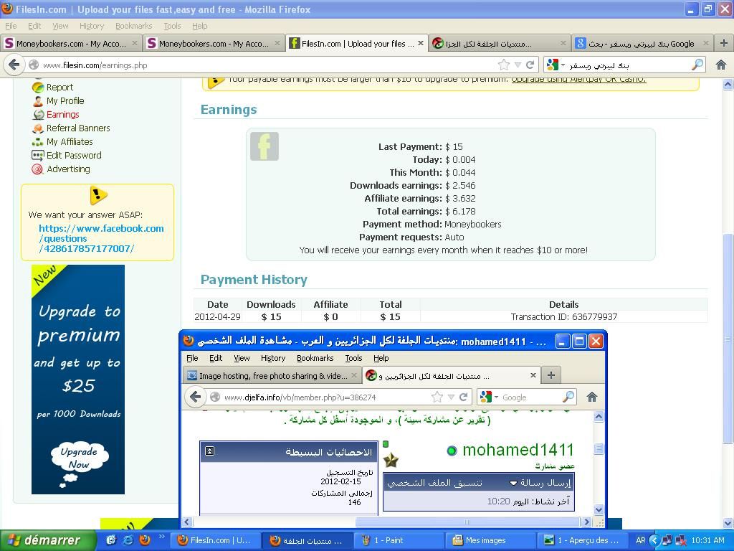The height and width of the screenshot is (551, 734).
Task: Click the Upgrade to premium banner
Action: point(78,380)
